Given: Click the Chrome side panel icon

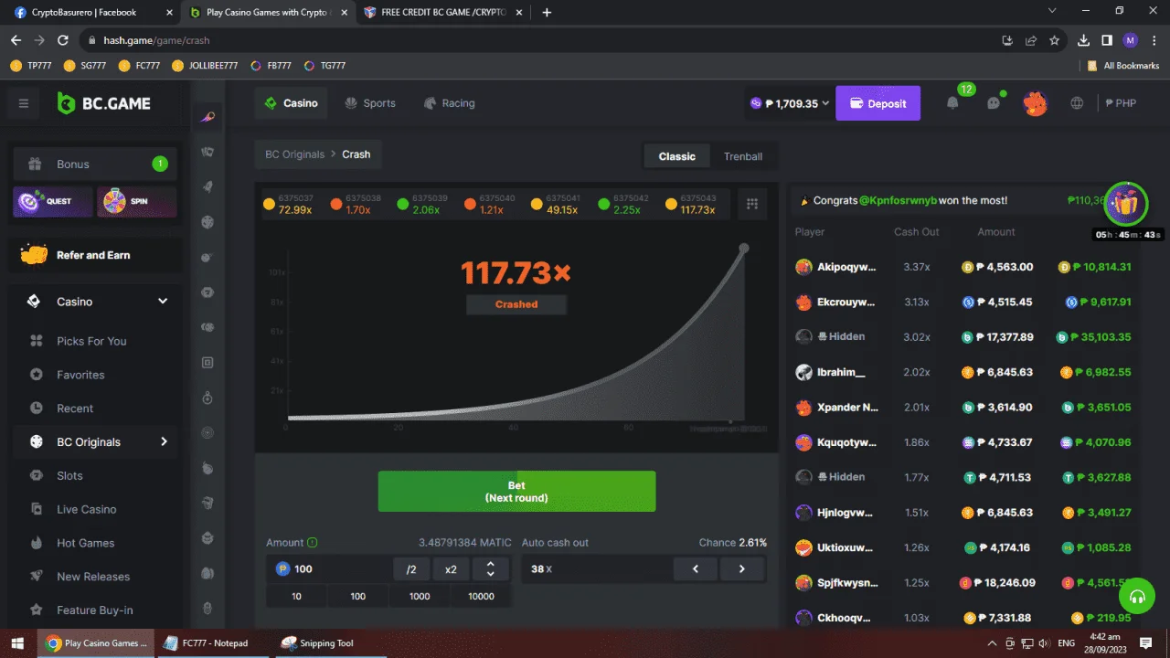Looking at the screenshot, I should pos(1107,40).
